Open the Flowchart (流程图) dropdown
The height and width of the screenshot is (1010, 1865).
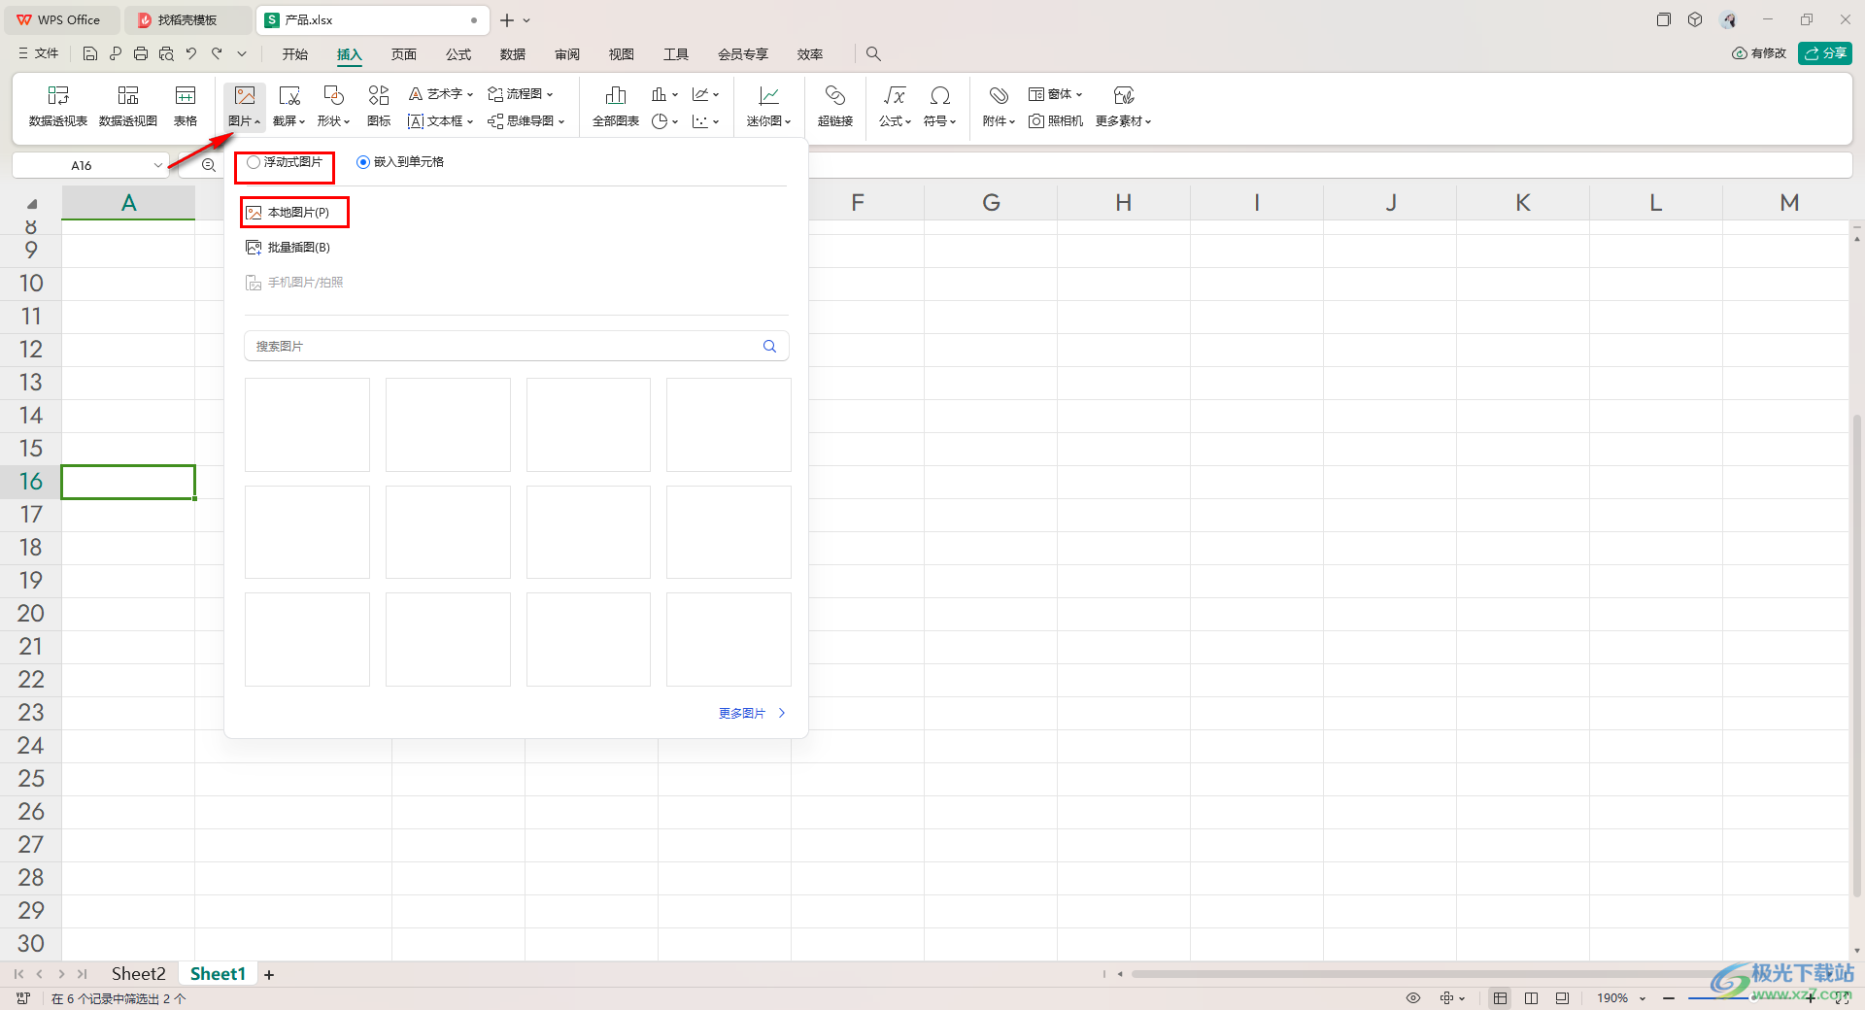[521, 94]
